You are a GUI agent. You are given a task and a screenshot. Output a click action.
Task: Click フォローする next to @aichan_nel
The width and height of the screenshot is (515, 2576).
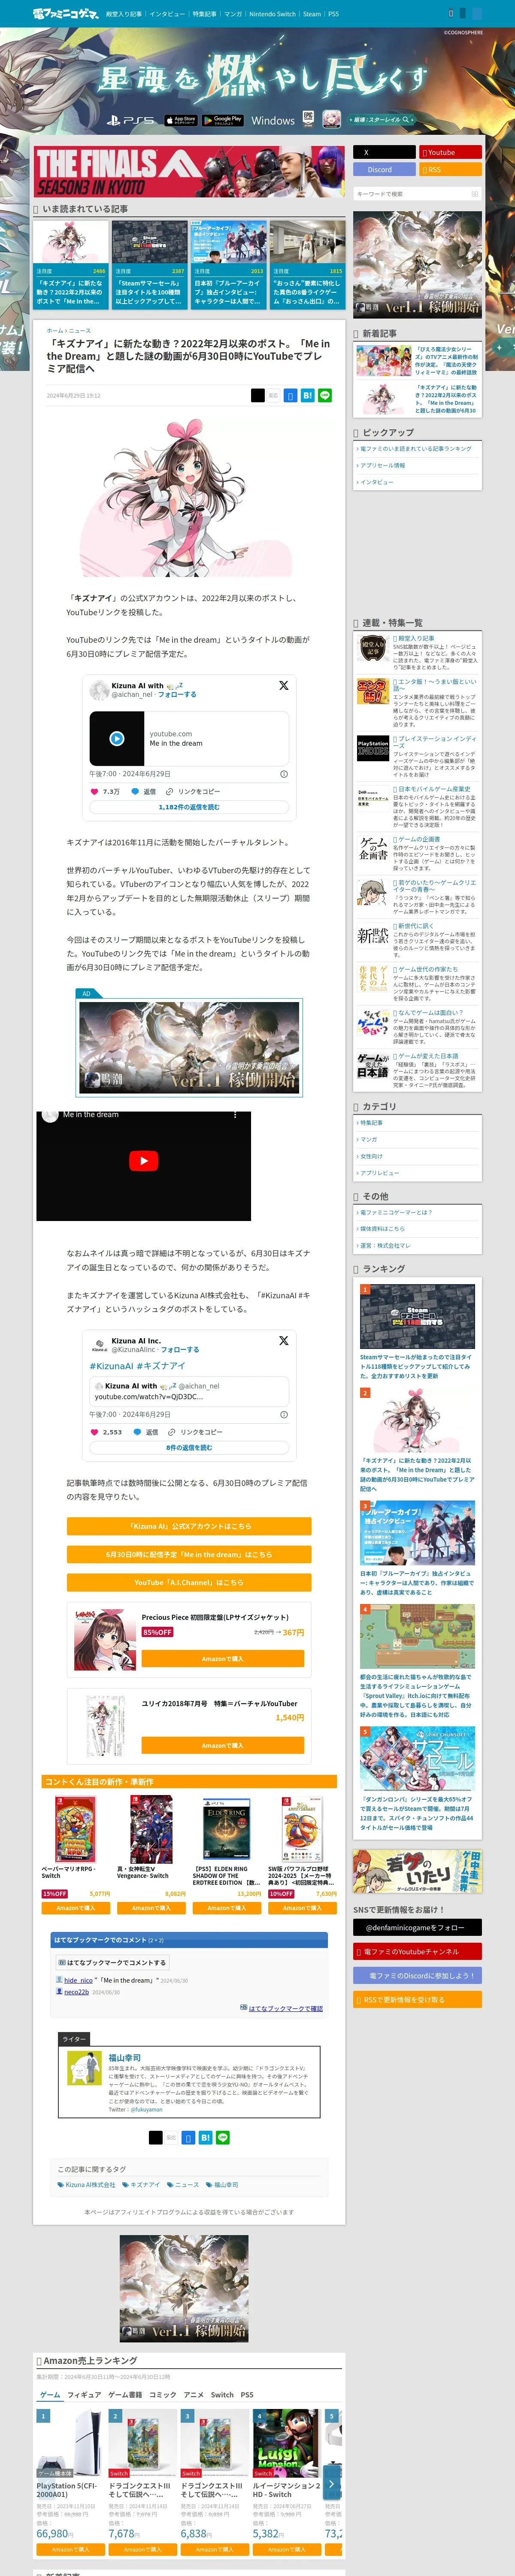coord(177,694)
